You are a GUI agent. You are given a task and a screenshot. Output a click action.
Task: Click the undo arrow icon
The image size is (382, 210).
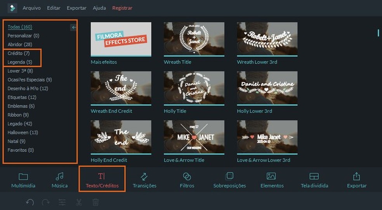(30, 202)
